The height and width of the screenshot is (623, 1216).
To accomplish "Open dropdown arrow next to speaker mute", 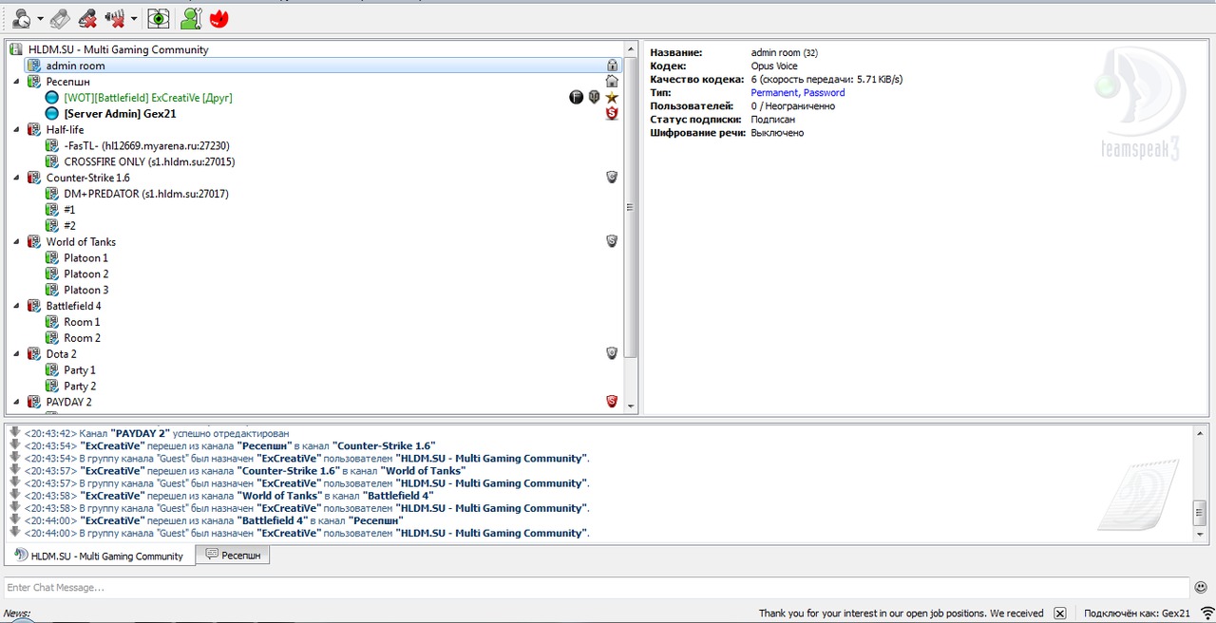I will pyautogui.click(x=134, y=19).
